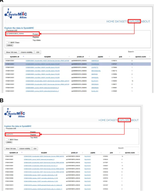Click the Top Allele input field in panel A
The image size is (154, 191).
pos(19,40)
